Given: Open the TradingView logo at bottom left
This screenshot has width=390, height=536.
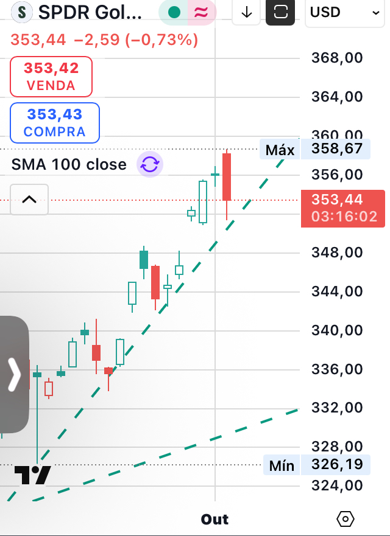Looking at the screenshot, I should [32, 475].
